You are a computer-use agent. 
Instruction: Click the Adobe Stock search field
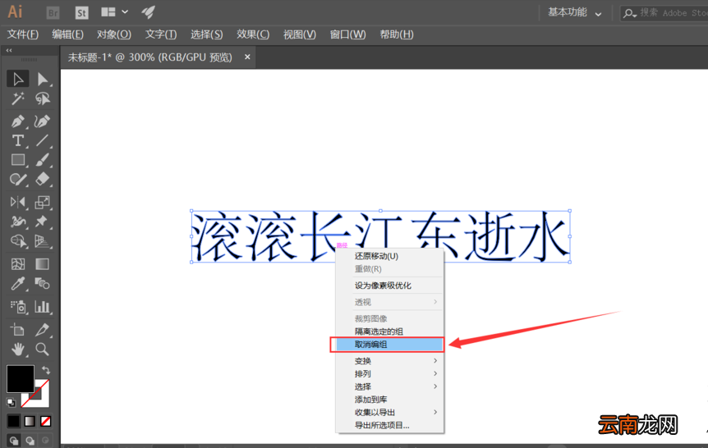(664, 12)
